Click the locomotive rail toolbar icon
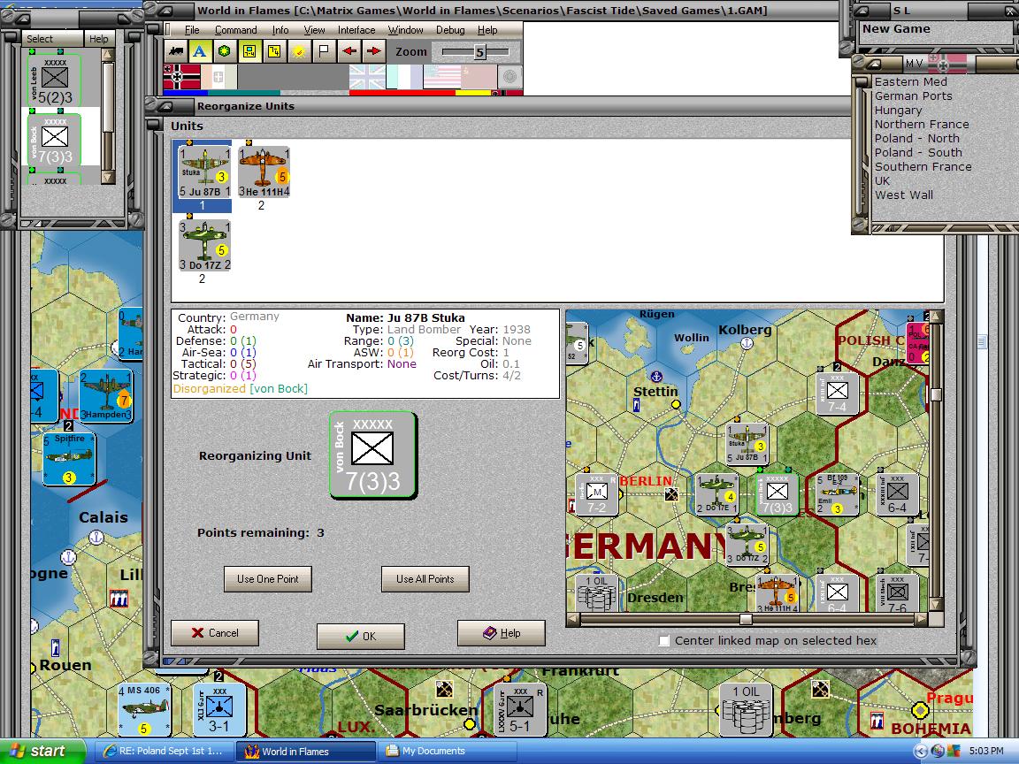Image resolution: width=1019 pixels, height=764 pixels. [x=175, y=51]
